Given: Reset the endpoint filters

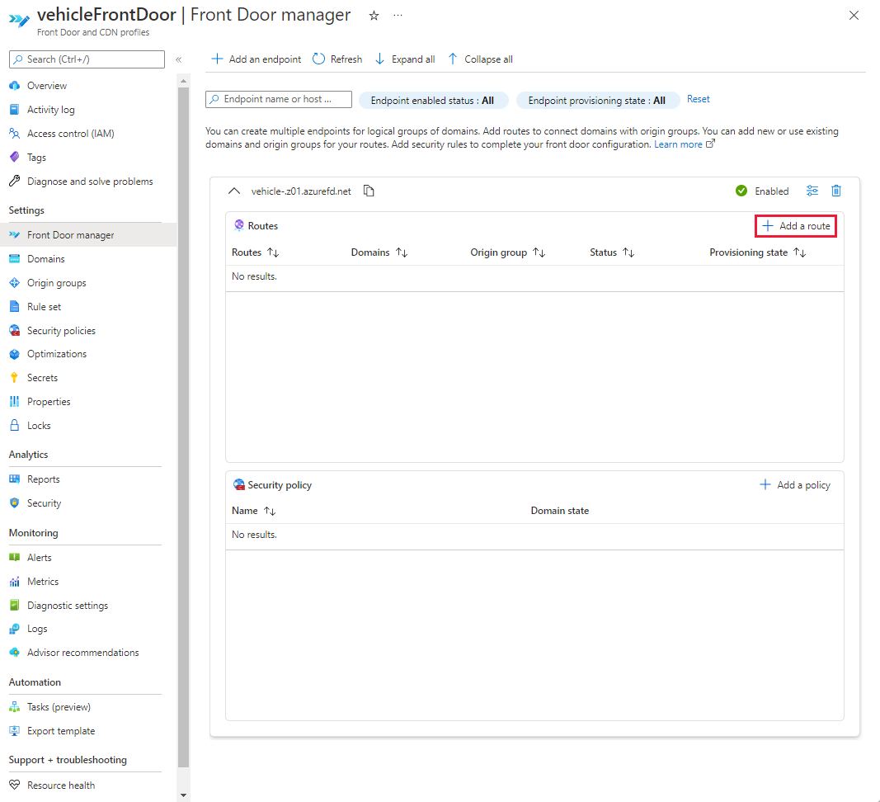Looking at the screenshot, I should tap(699, 99).
